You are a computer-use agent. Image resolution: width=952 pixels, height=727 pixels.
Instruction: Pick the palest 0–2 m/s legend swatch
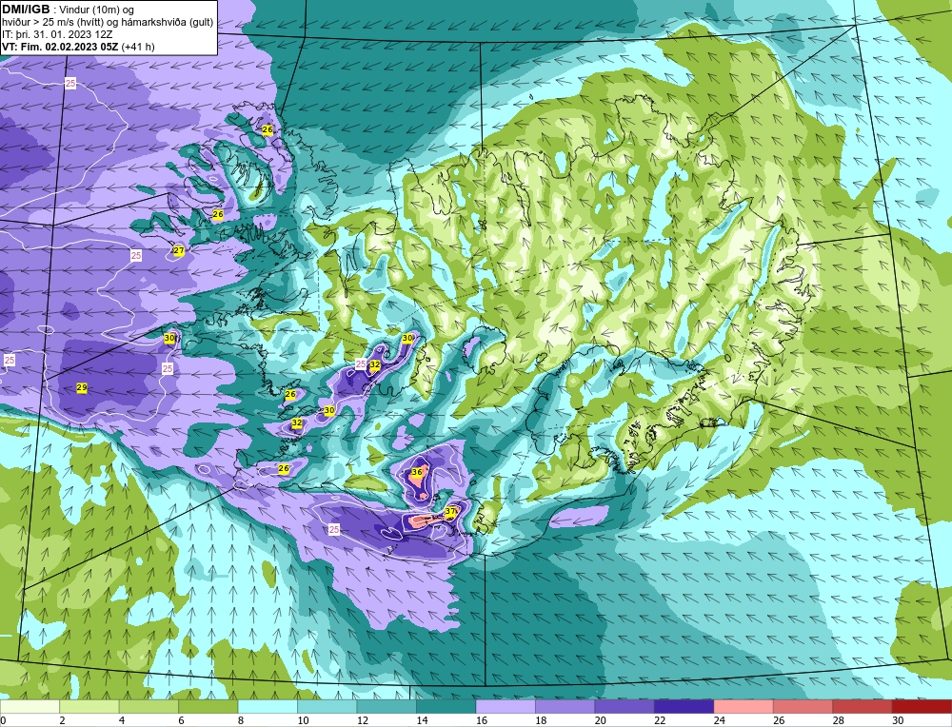[30, 707]
